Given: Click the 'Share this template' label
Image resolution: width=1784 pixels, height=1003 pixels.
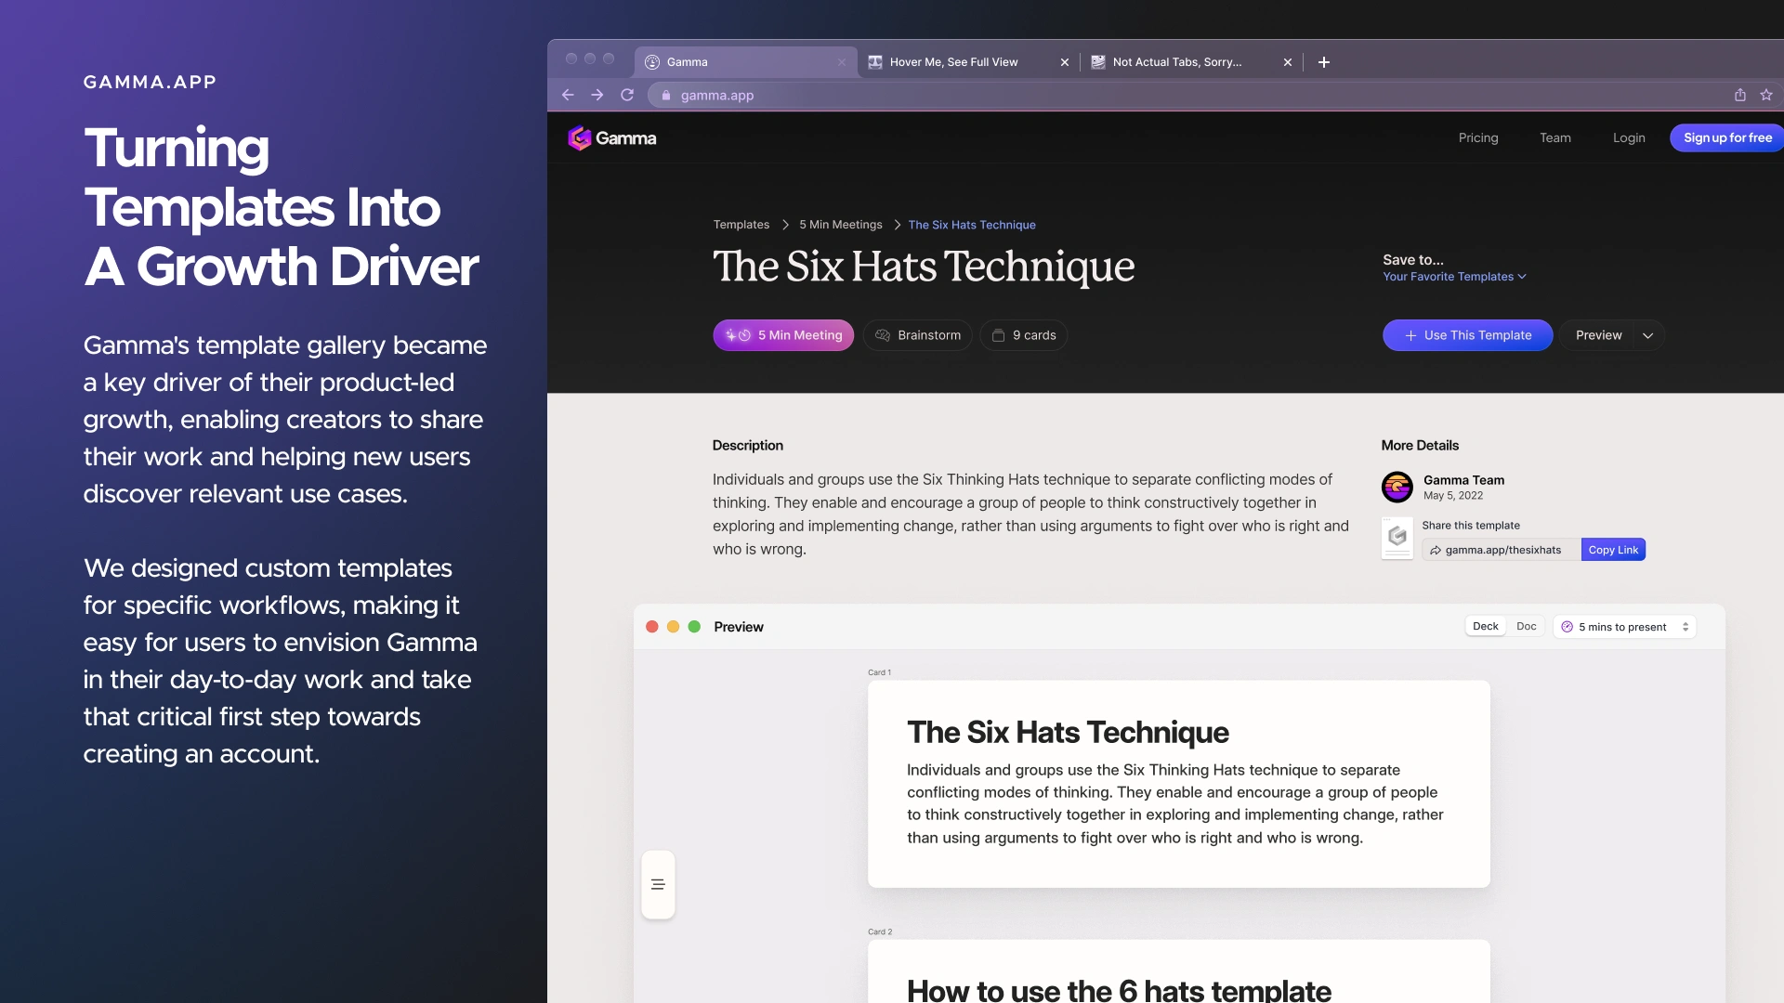Looking at the screenshot, I should 1471,526.
